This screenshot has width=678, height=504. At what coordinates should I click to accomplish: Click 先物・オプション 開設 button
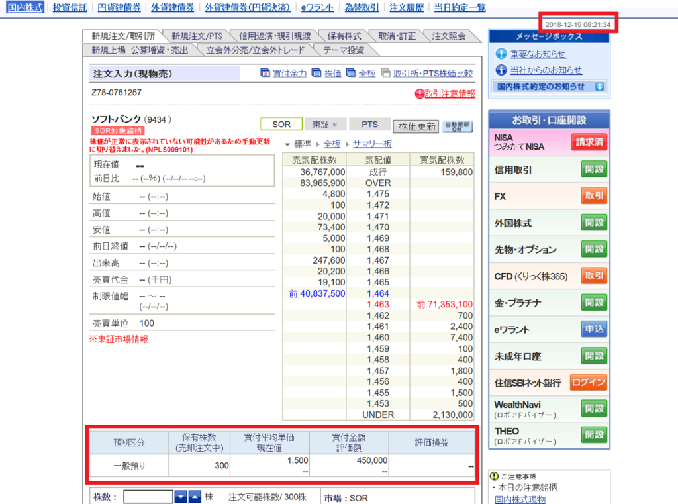coord(594,249)
